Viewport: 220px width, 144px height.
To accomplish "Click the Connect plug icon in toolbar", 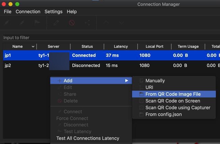I will click(7, 23).
